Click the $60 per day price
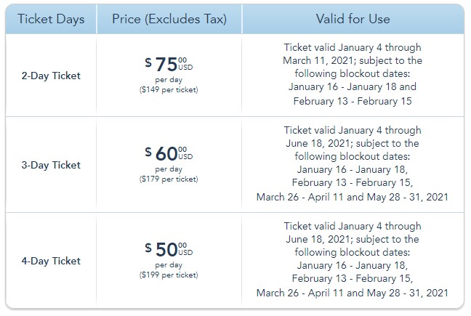 click(x=167, y=154)
